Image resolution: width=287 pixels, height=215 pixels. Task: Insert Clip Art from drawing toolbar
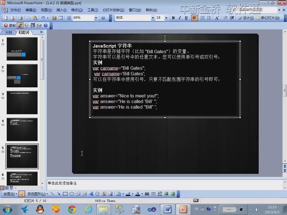click(104, 194)
